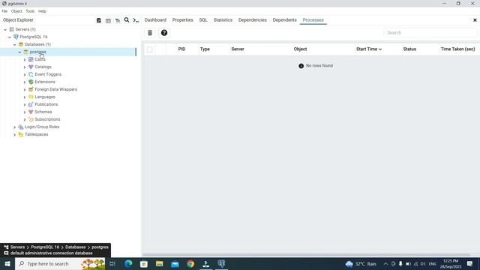Collapse the Servers (1) tree node
The height and width of the screenshot is (270, 480).
(x=5, y=29)
